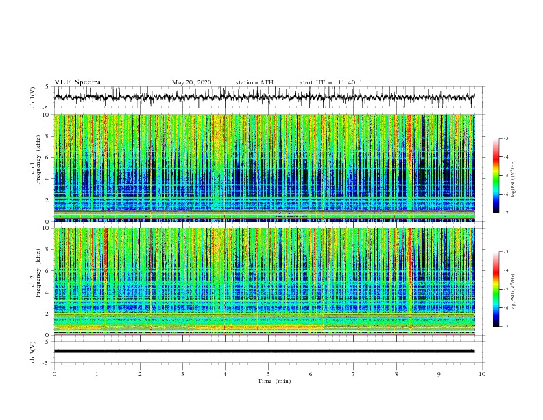Image resolution: width=543 pixels, height=420 pixels.
Task: Click the ch.2 spectrogram color scale bar
Action: pos(496,289)
